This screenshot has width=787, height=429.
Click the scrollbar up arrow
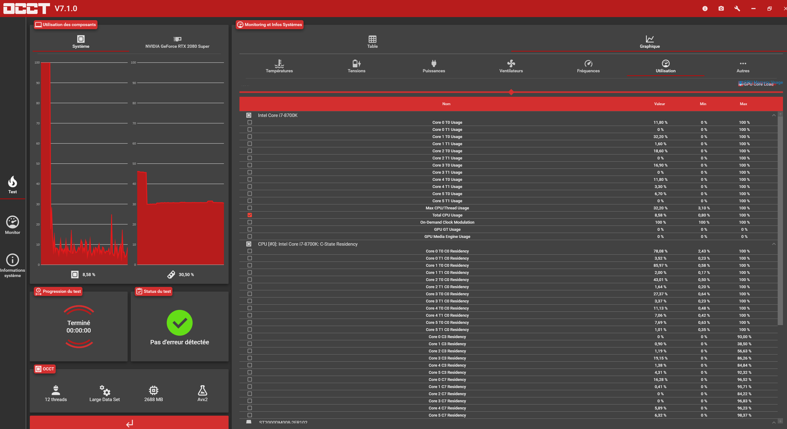(780, 114)
